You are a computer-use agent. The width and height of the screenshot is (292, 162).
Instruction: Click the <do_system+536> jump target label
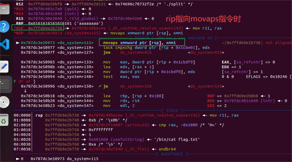206,86
